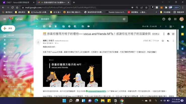186x104 pixels.
Task: Open Google Calendar in the side panel
Action: 182,27
